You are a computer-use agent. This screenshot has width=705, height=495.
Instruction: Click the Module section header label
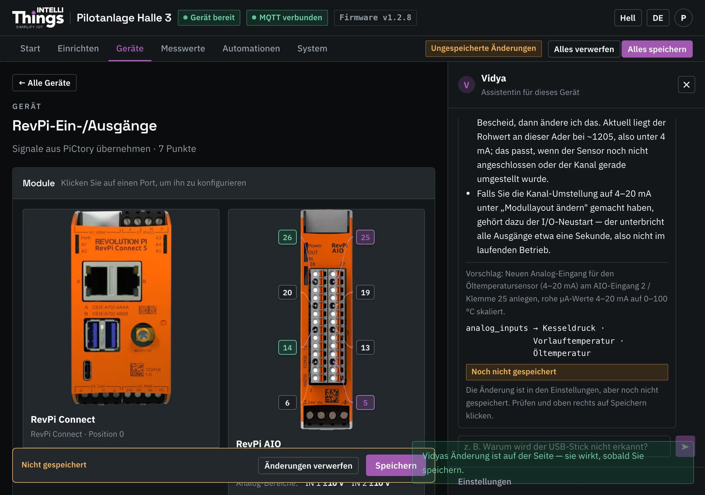tap(39, 183)
